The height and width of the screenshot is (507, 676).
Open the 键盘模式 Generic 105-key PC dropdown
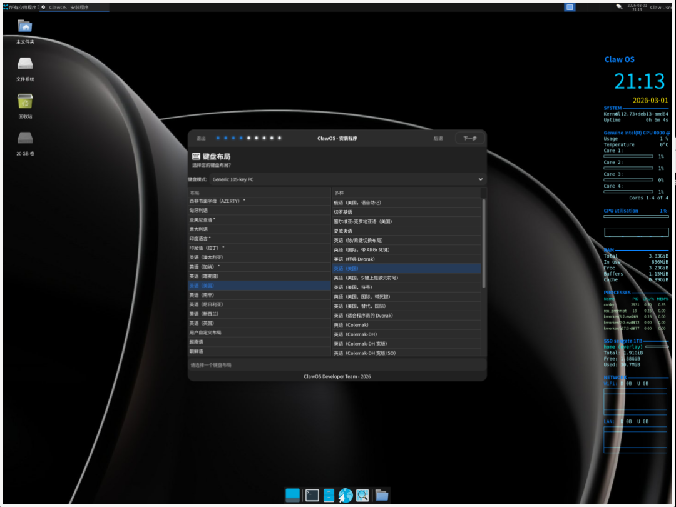tap(347, 179)
